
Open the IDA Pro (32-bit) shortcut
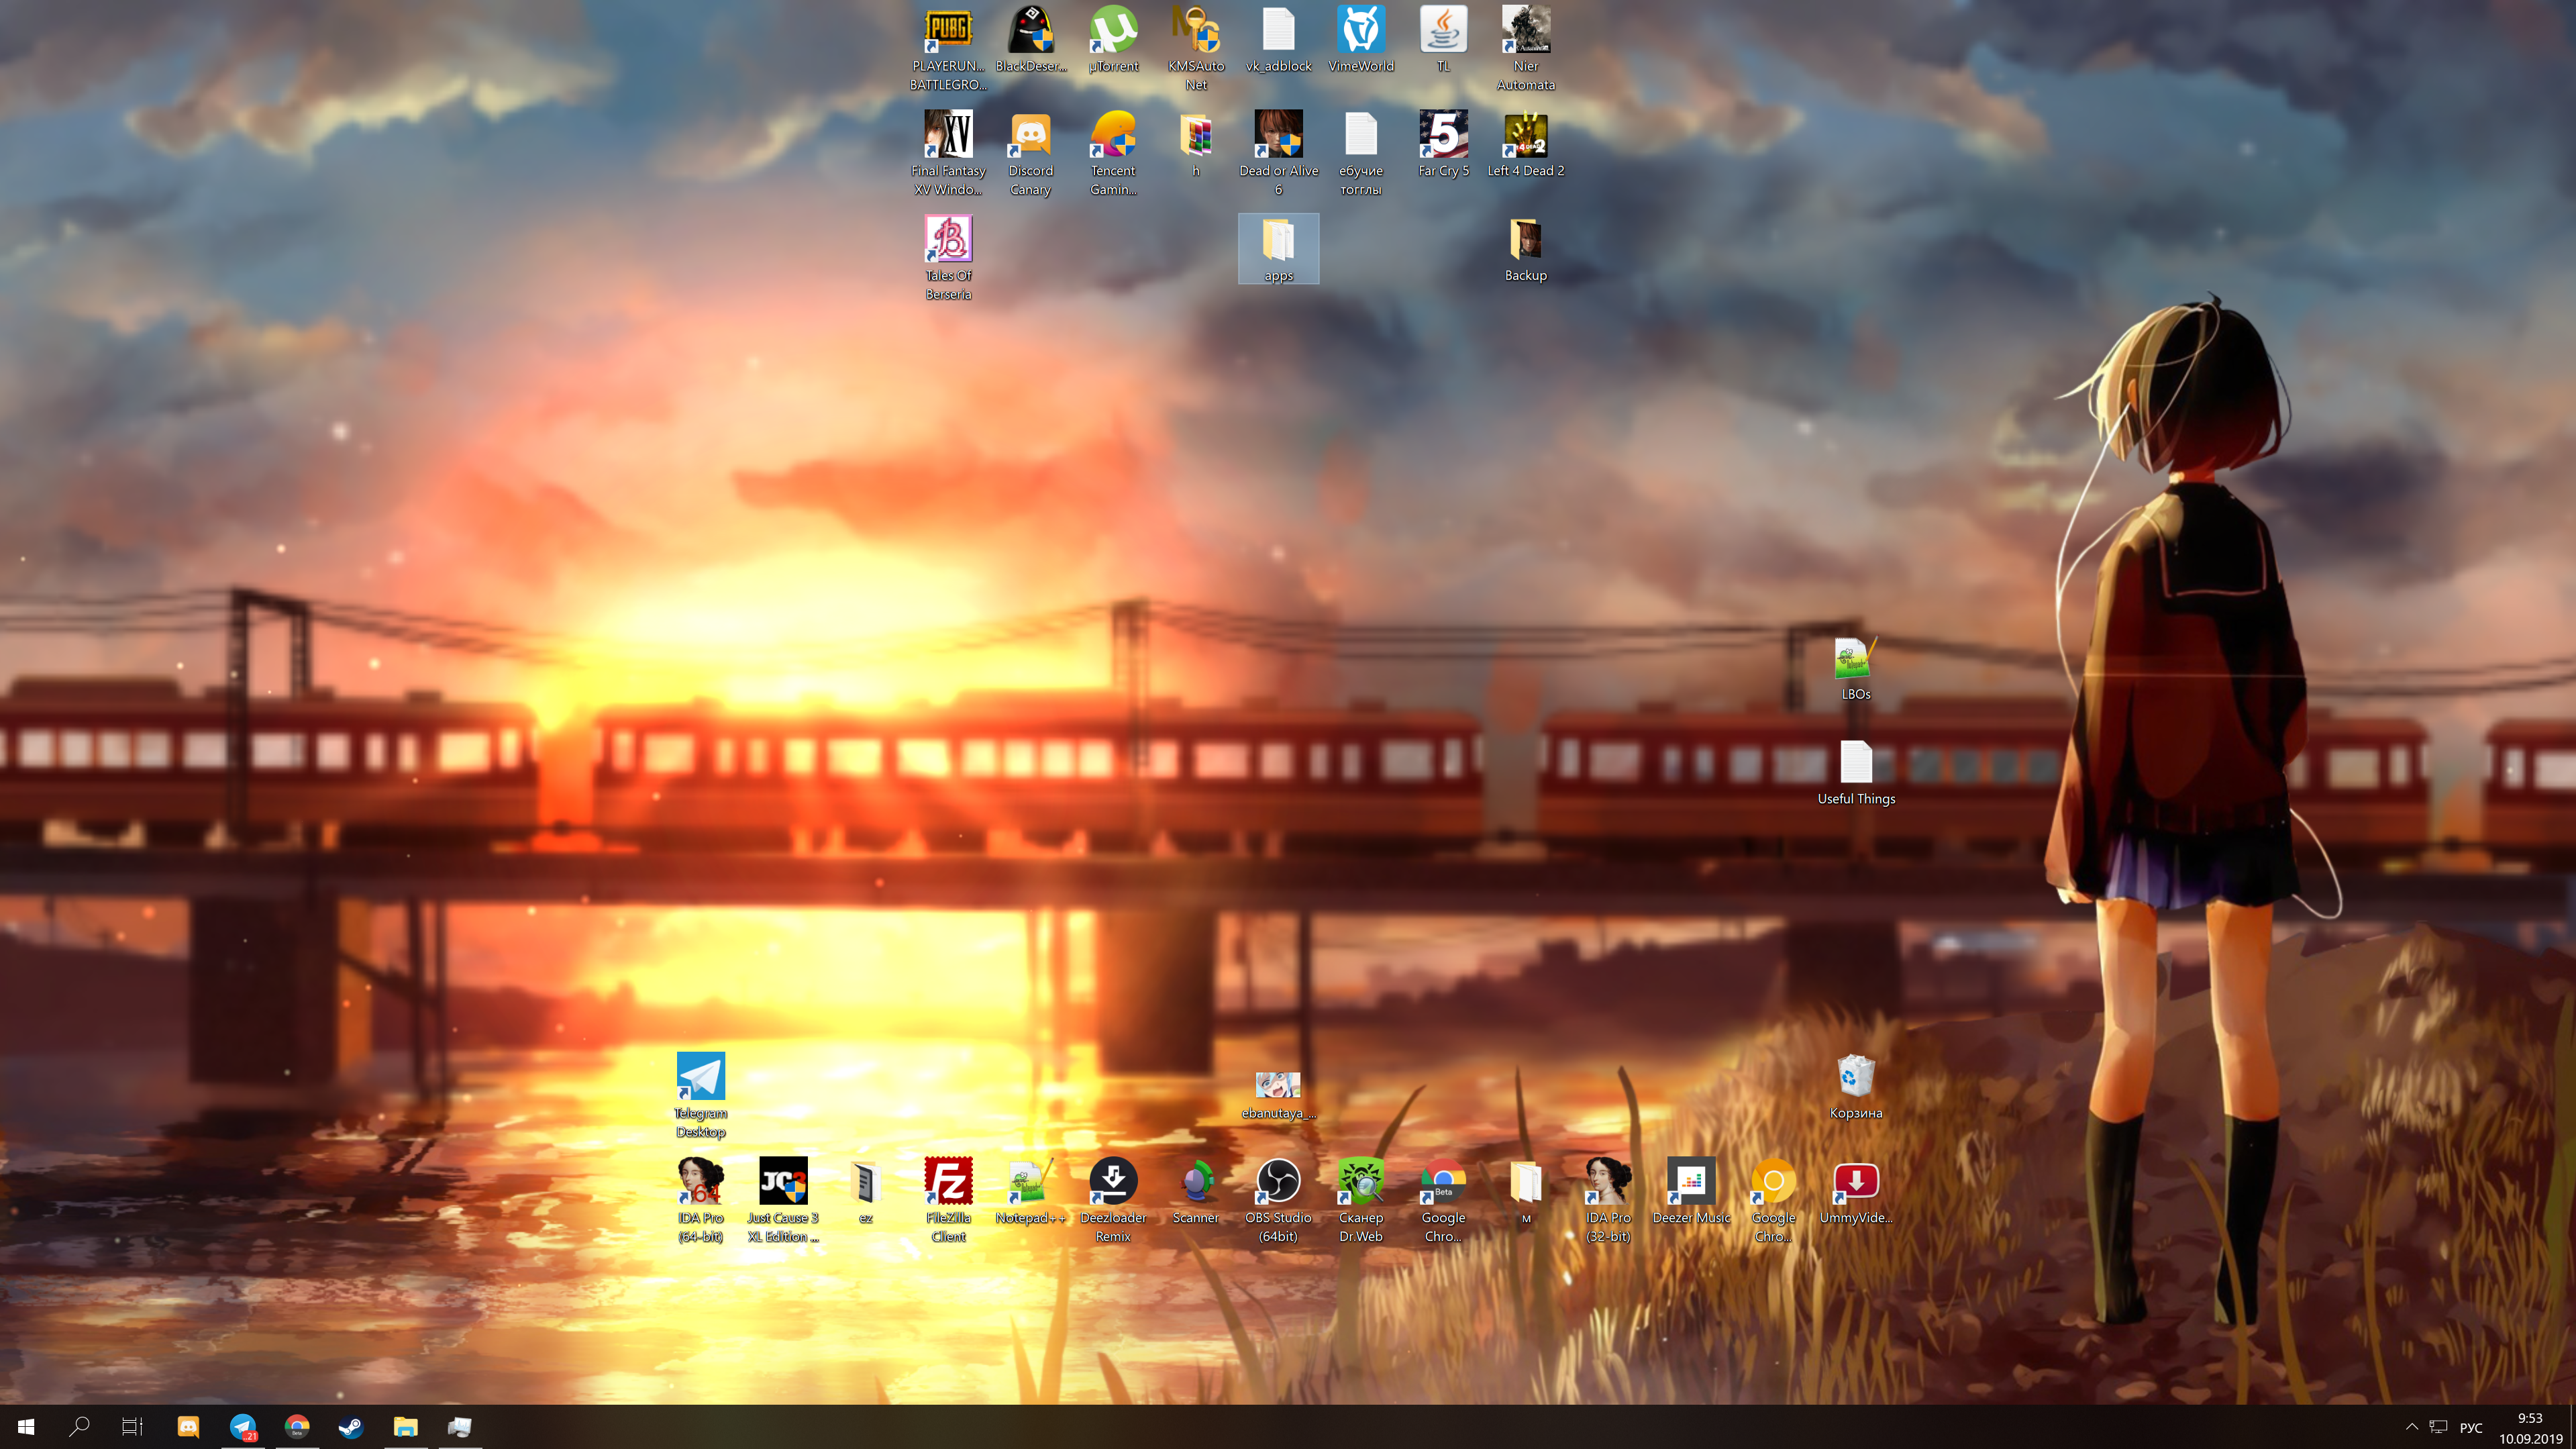(x=1608, y=1200)
